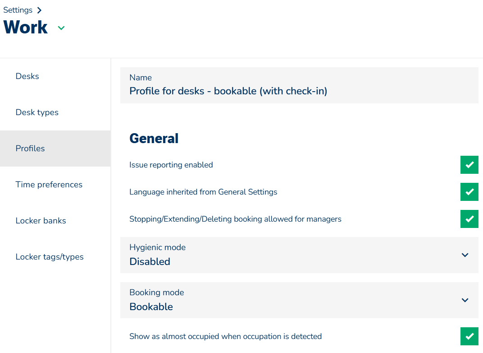The width and height of the screenshot is (483, 353).
Task: Open the Desks settings tab
Action: (27, 76)
